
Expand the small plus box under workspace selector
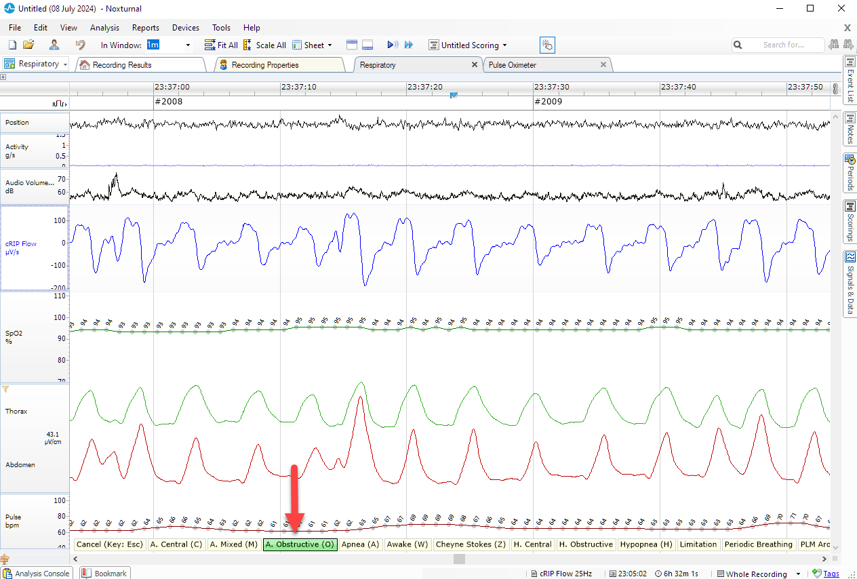click(3, 77)
